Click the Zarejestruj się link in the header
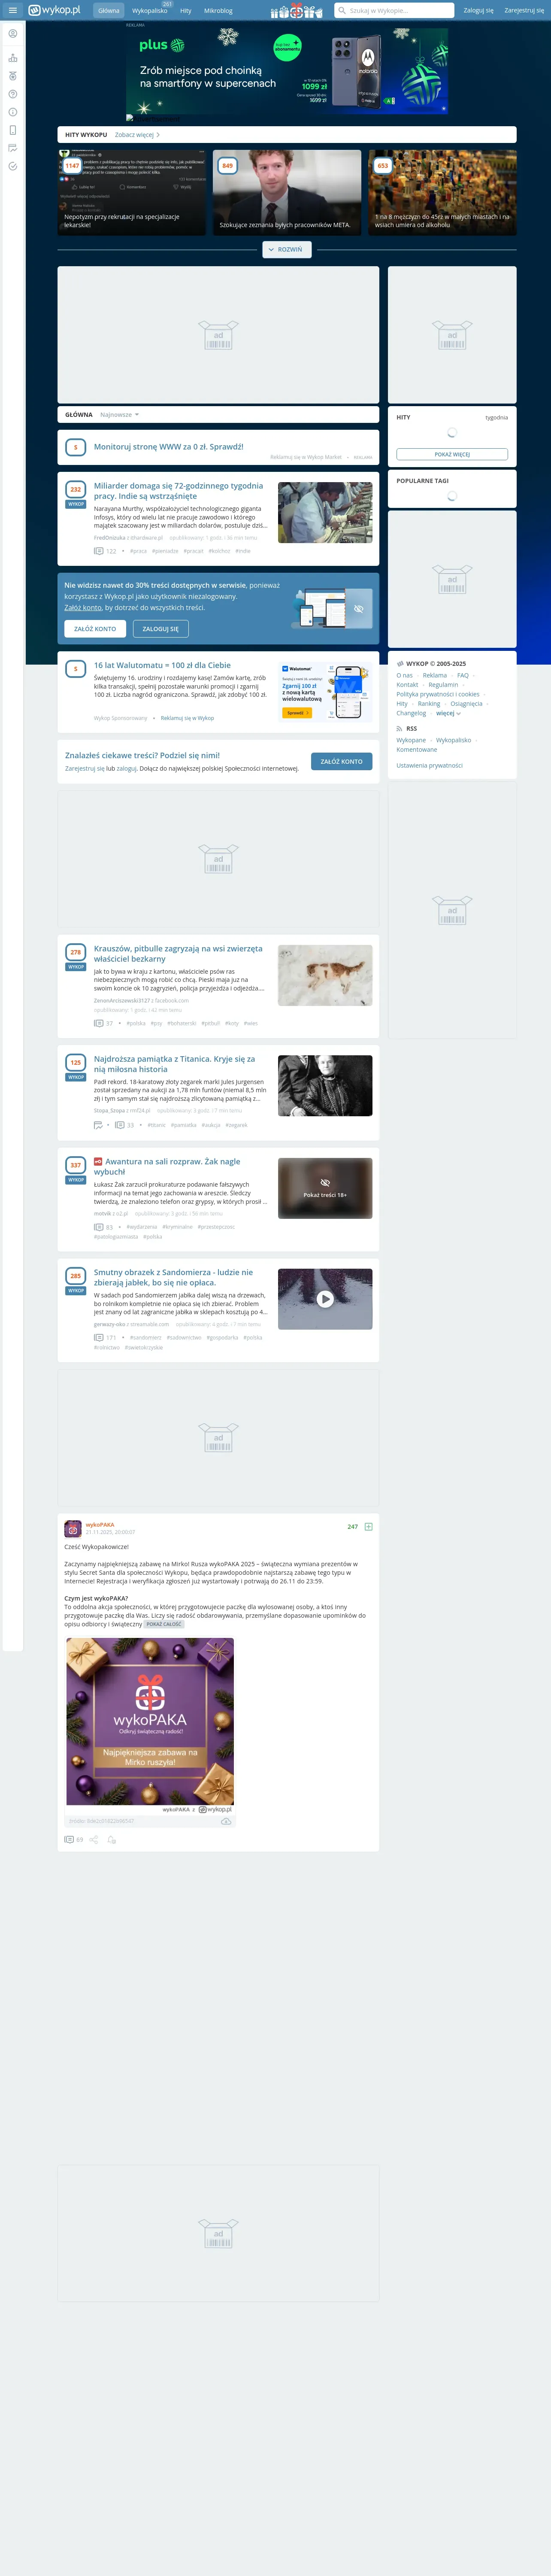This screenshot has height=2576, width=551. click(524, 10)
